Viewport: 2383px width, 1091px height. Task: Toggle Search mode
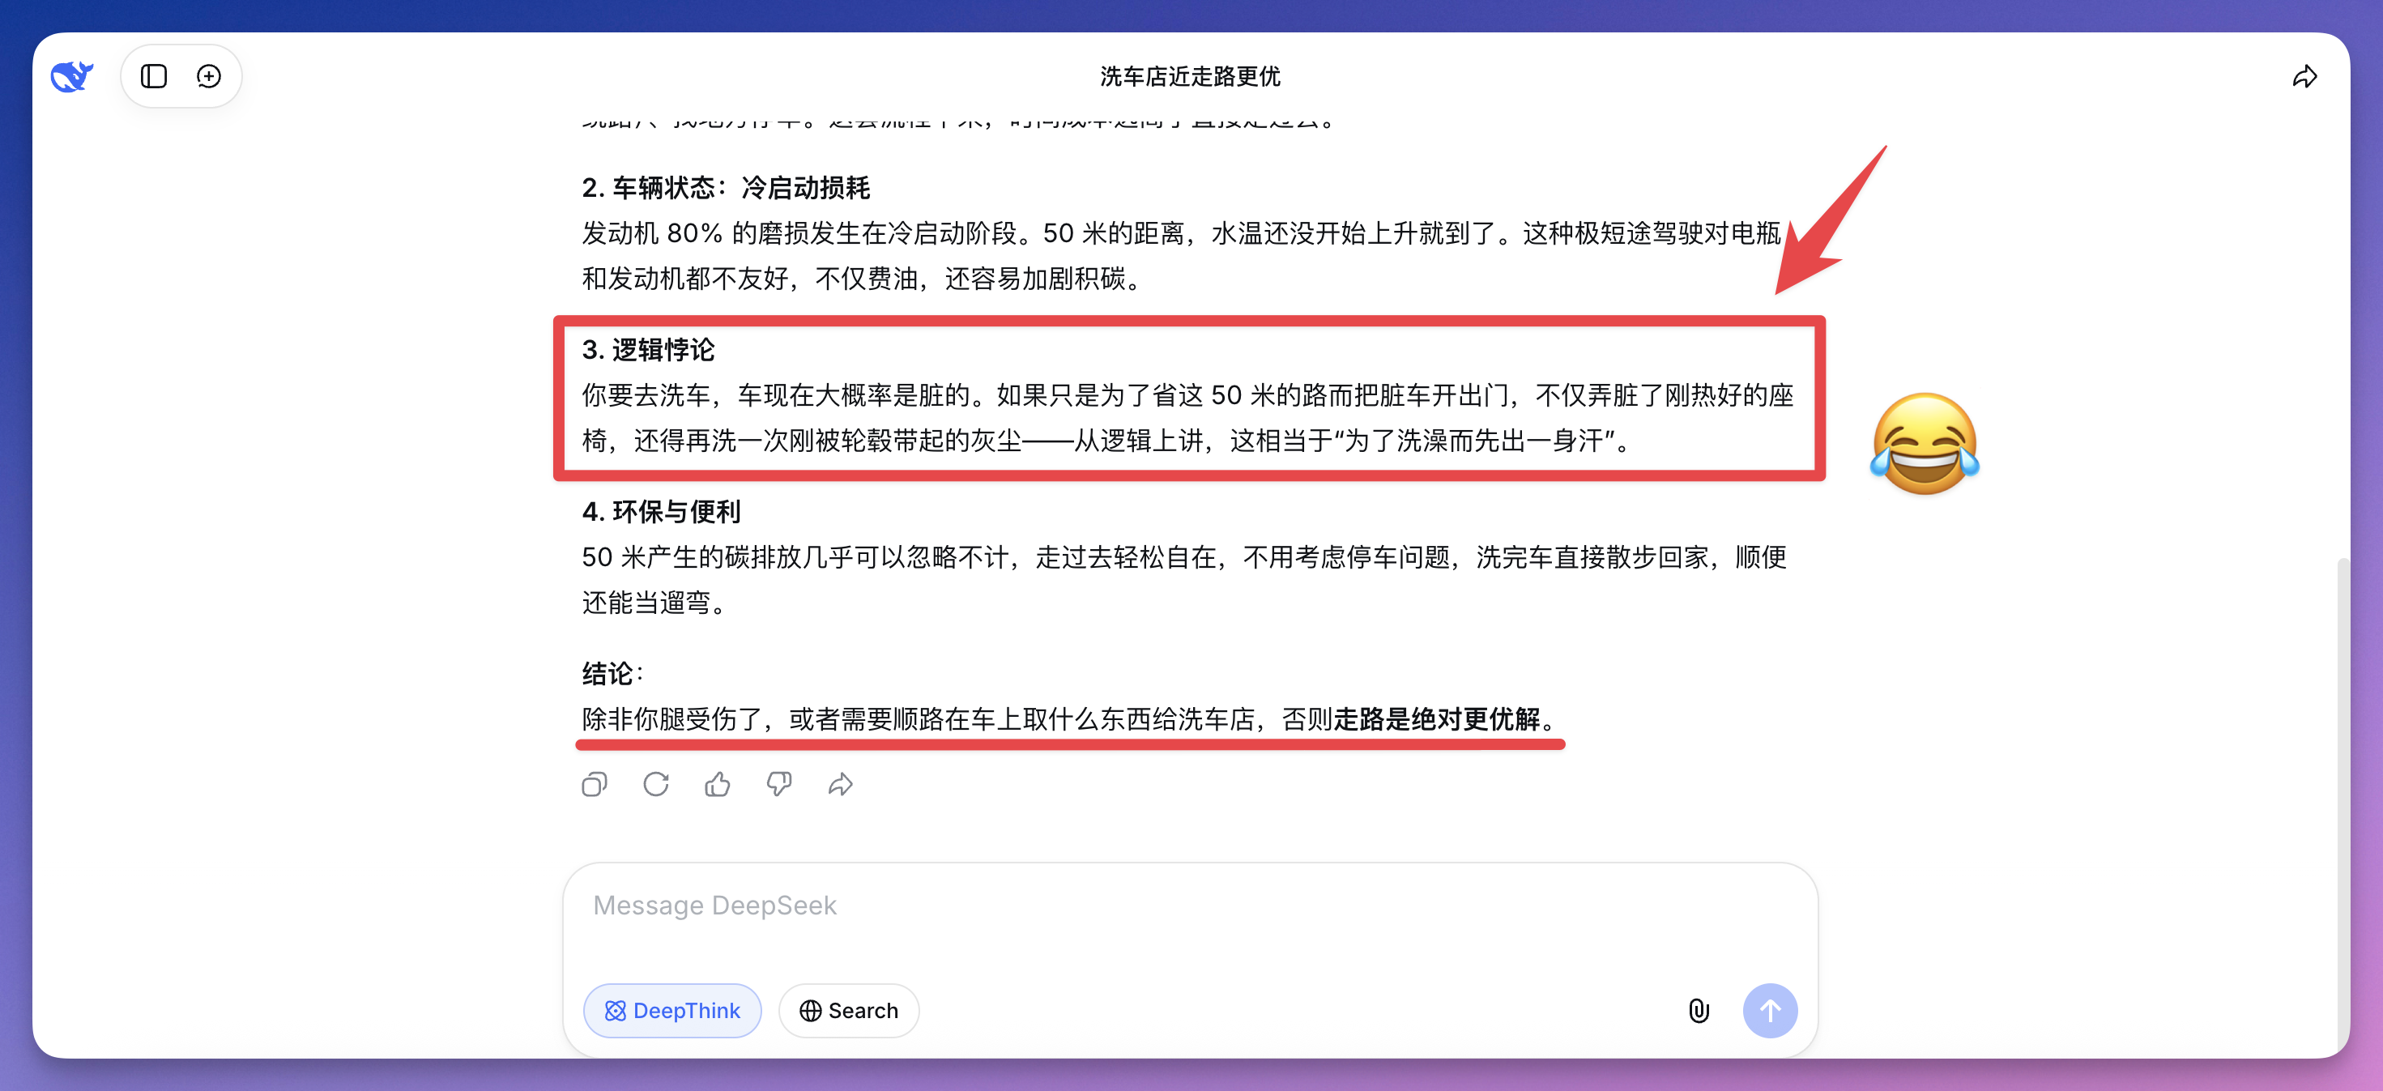click(848, 1011)
